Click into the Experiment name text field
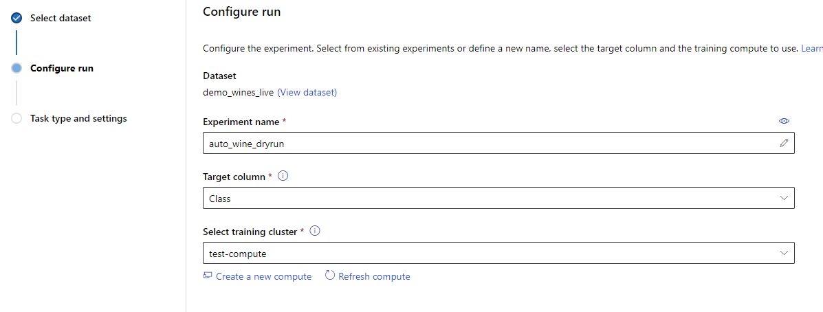 tap(481, 143)
